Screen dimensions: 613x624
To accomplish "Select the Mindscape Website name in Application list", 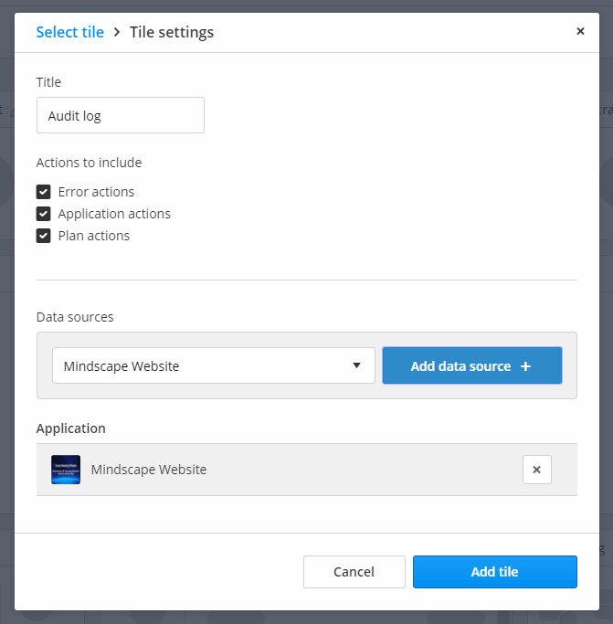I will click(149, 470).
